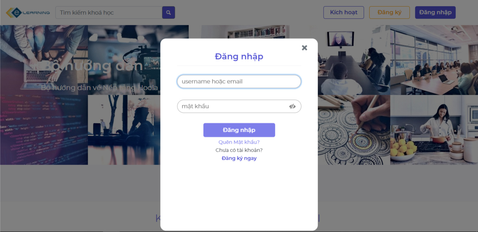The image size is (478, 232).
Task: Select the code editor screenshot image
Action: pos(44,130)
